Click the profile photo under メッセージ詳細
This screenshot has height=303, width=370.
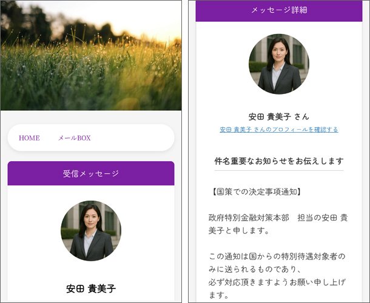pos(278,64)
